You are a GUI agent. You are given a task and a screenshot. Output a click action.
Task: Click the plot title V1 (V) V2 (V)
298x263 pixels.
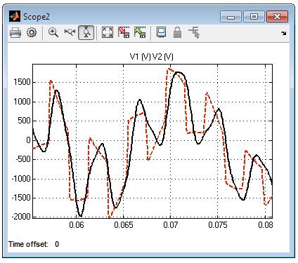[x=152, y=57]
